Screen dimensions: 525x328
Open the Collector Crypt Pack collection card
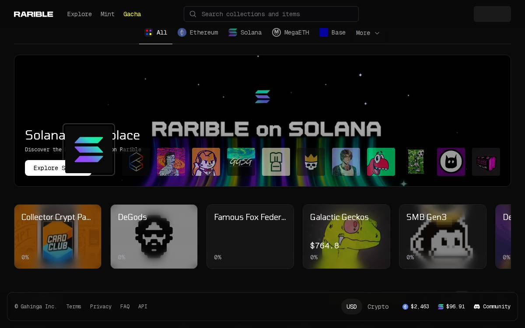[58, 237]
